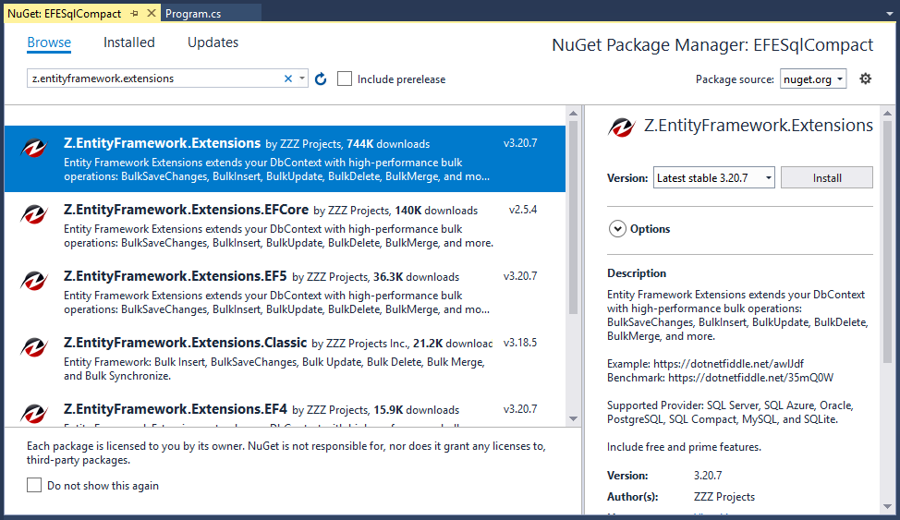Click the Install button
The height and width of the screenshot is (520, 900).
(826, 178)
